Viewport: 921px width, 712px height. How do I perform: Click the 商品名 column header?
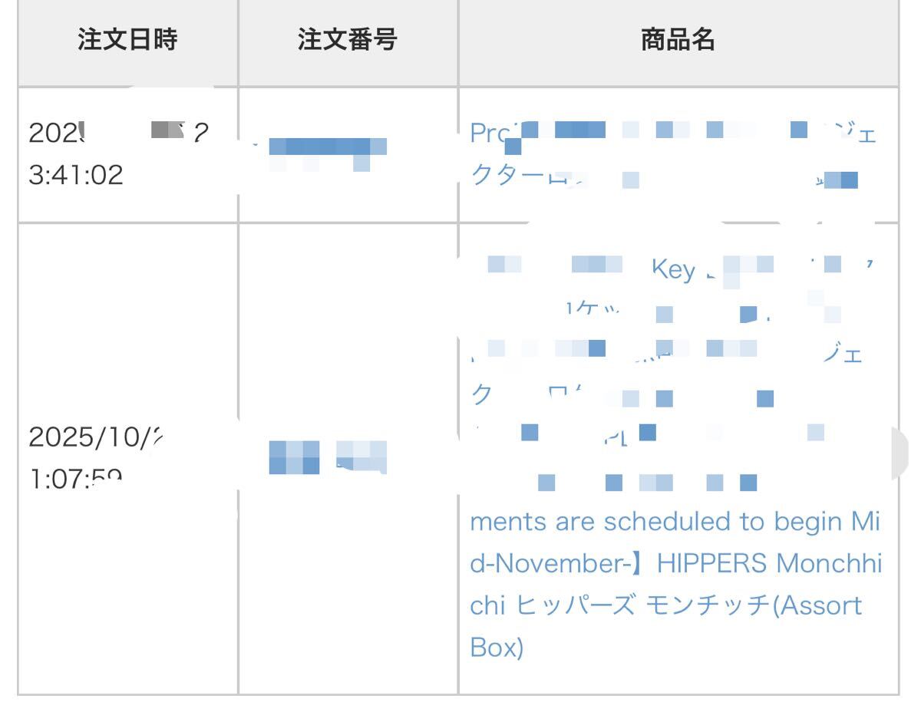pyautogui.click(x=678, y=41)
